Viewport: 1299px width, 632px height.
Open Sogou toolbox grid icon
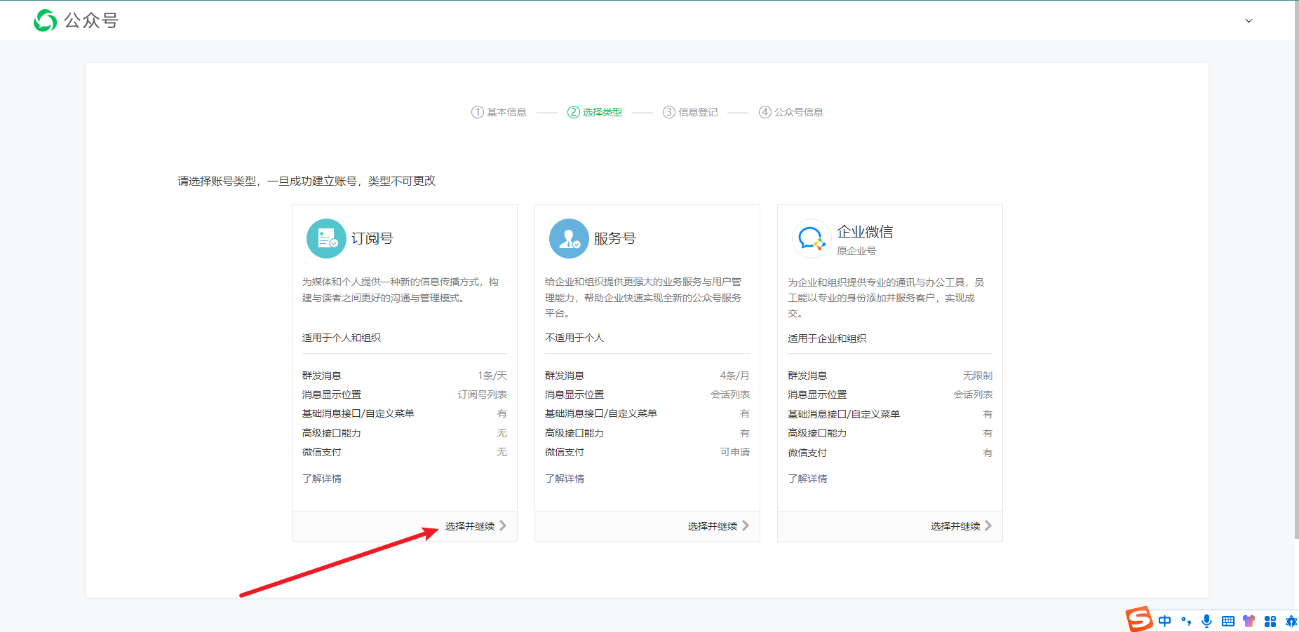point(1270,621)
